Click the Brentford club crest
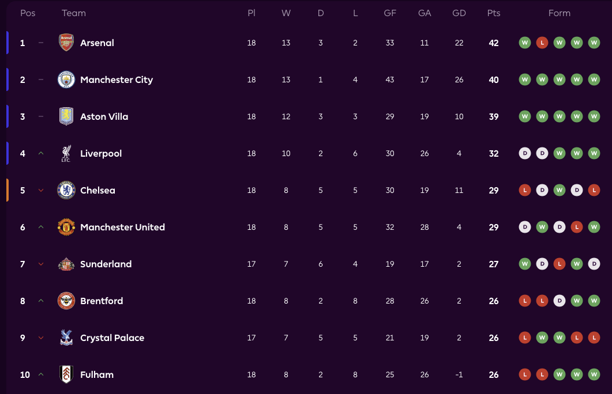Screen dimensions: 612x394 66,301
